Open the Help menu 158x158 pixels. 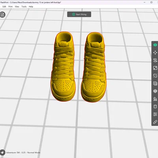point(31,7)
